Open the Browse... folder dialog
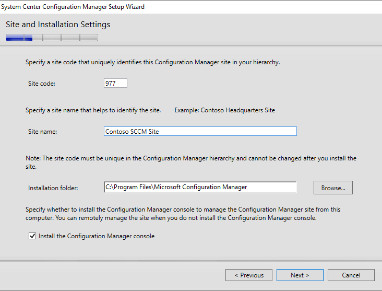This screenshot has height=291, width=382. 333,188
